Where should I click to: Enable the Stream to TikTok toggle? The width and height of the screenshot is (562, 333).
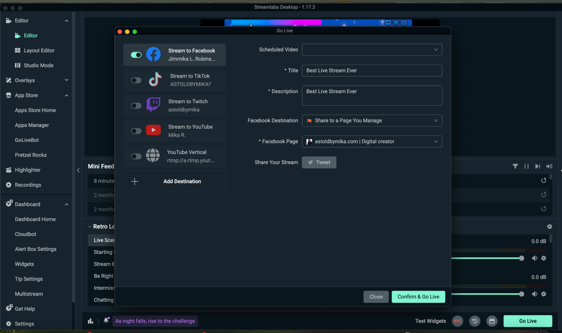136,80
